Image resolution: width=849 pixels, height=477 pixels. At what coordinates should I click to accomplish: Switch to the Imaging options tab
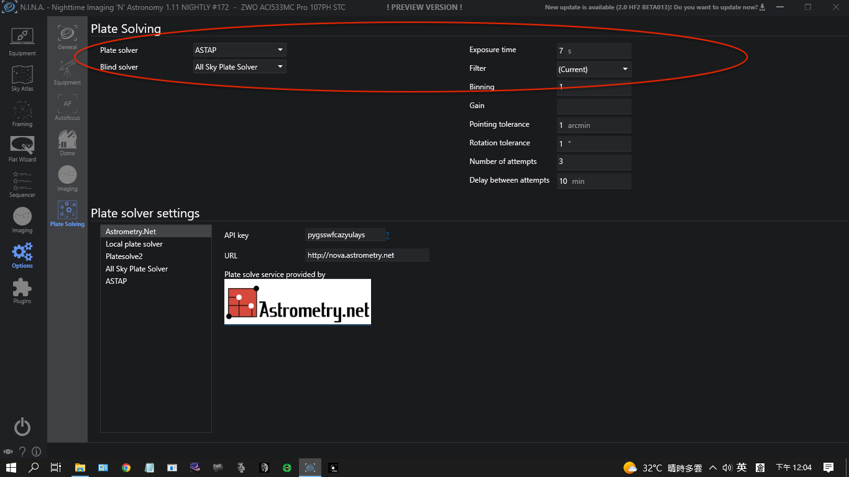(x=67, y=178)
